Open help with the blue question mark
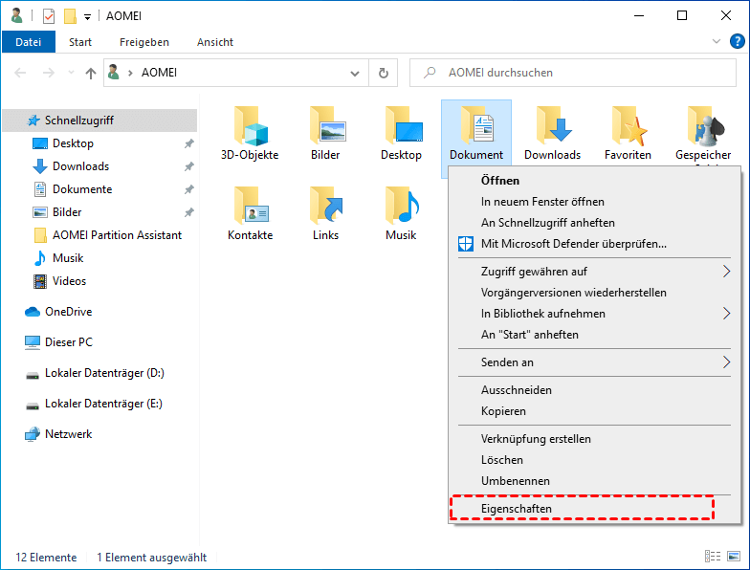Screen dimensions: 750x570 coord(738,42)
